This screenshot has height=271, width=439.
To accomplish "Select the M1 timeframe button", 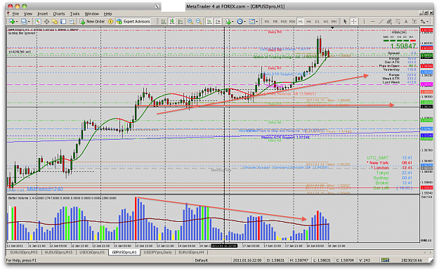I will click(x=267, y=21).
